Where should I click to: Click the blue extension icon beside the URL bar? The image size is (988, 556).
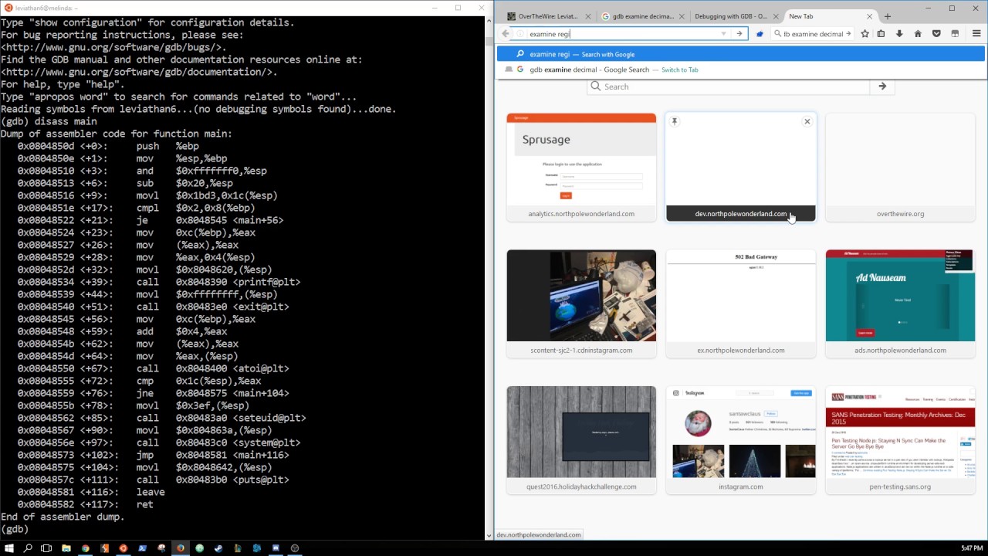[x=760, y=34]
